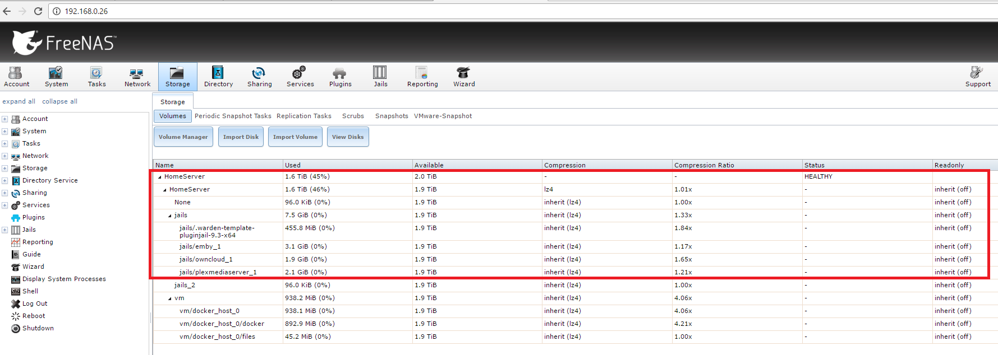Viewport: 998px width, 355px height.
Task: Open Reporting in the top toolbar
Action: click(422, 77)
